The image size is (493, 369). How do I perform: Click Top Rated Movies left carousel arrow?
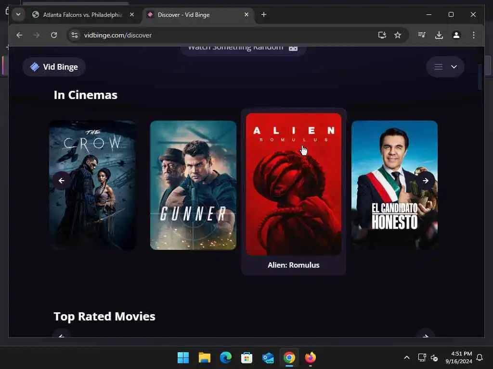pos(61,334)
